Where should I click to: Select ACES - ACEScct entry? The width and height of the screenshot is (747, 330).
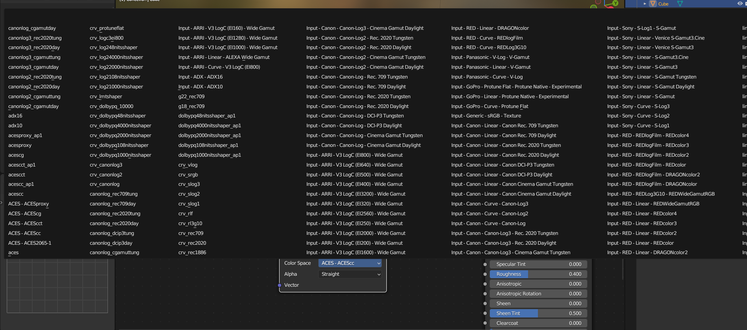tap(25, 224)
